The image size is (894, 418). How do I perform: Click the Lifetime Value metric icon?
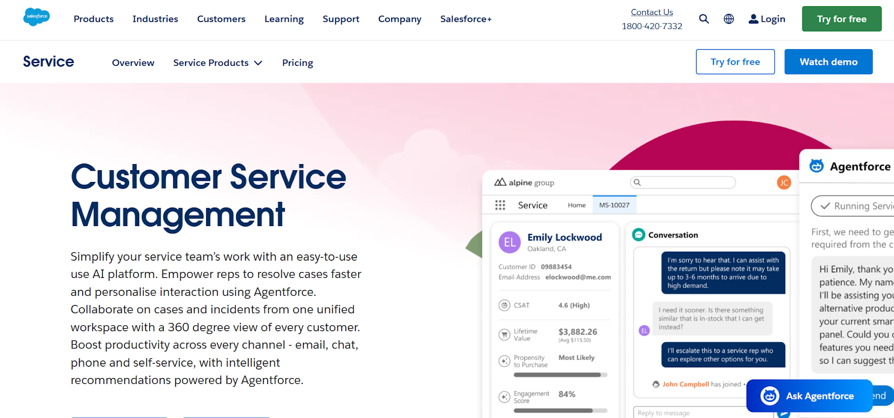[504, 335]
